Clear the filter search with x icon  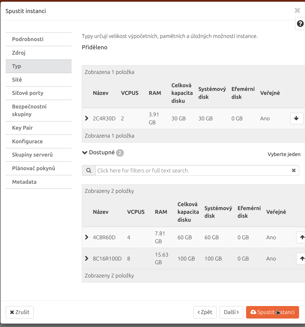pos(294,170)
